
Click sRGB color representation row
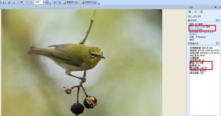pos(197,56)
